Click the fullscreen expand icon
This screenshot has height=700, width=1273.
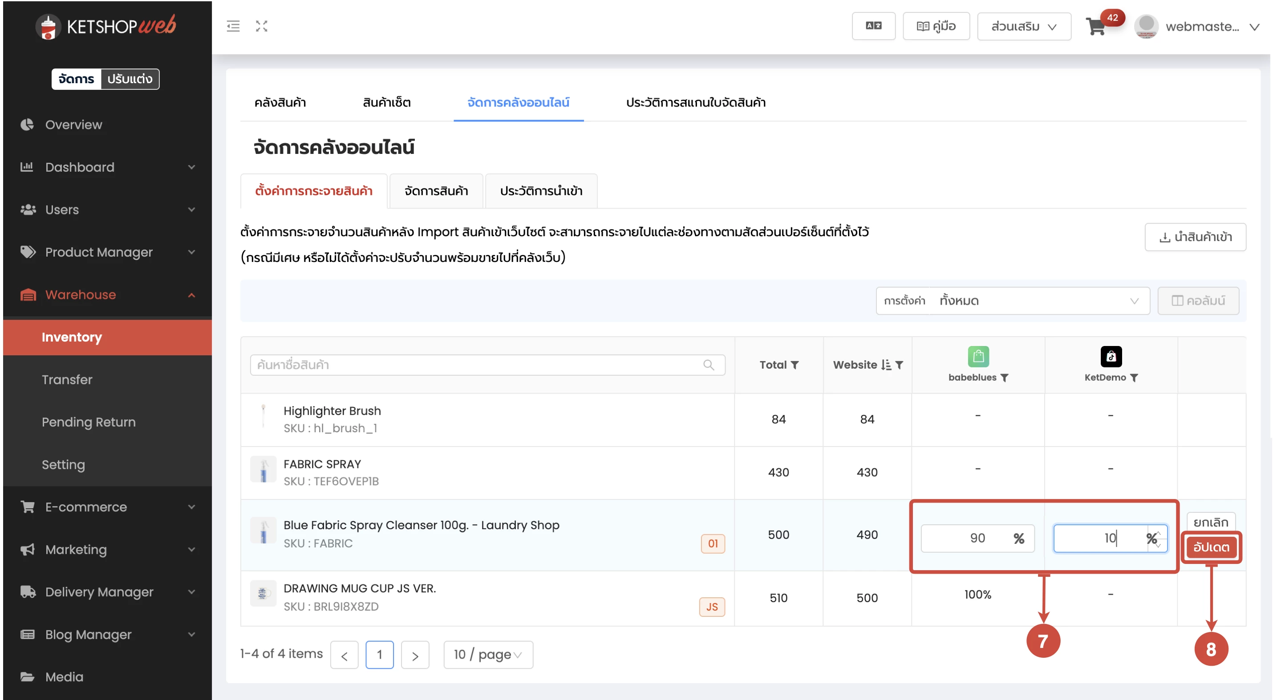[x=261, y=26]
